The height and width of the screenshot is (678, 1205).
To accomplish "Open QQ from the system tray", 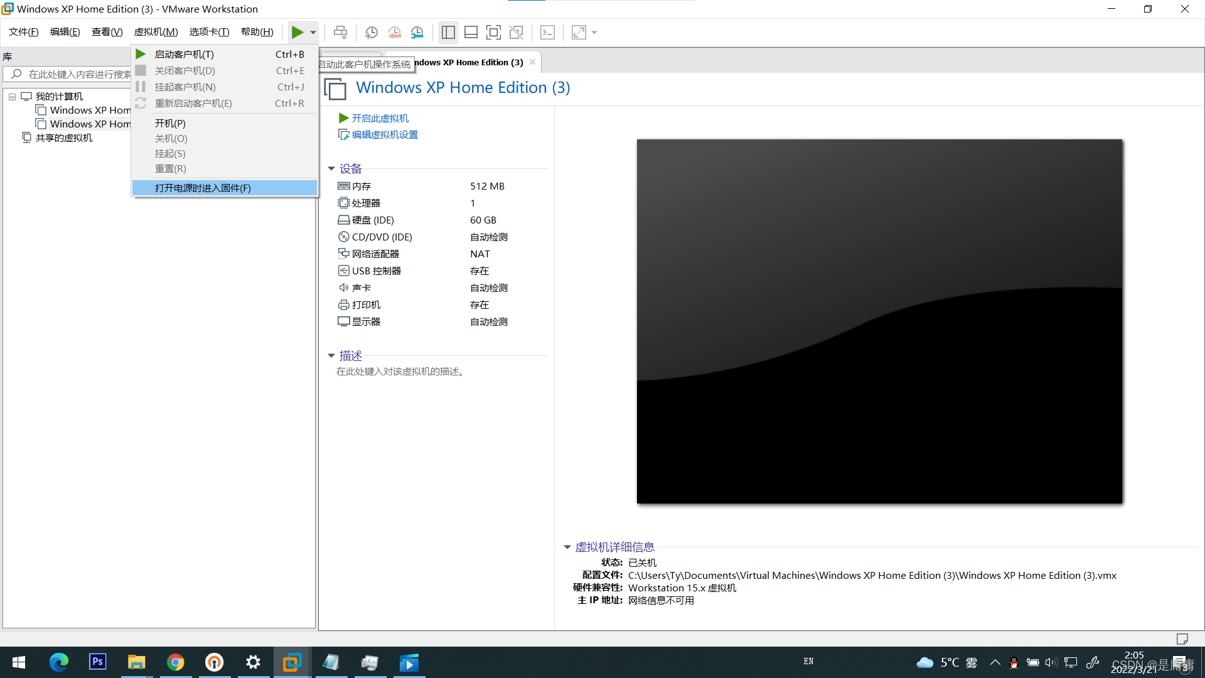I will tap(1013, 662).
